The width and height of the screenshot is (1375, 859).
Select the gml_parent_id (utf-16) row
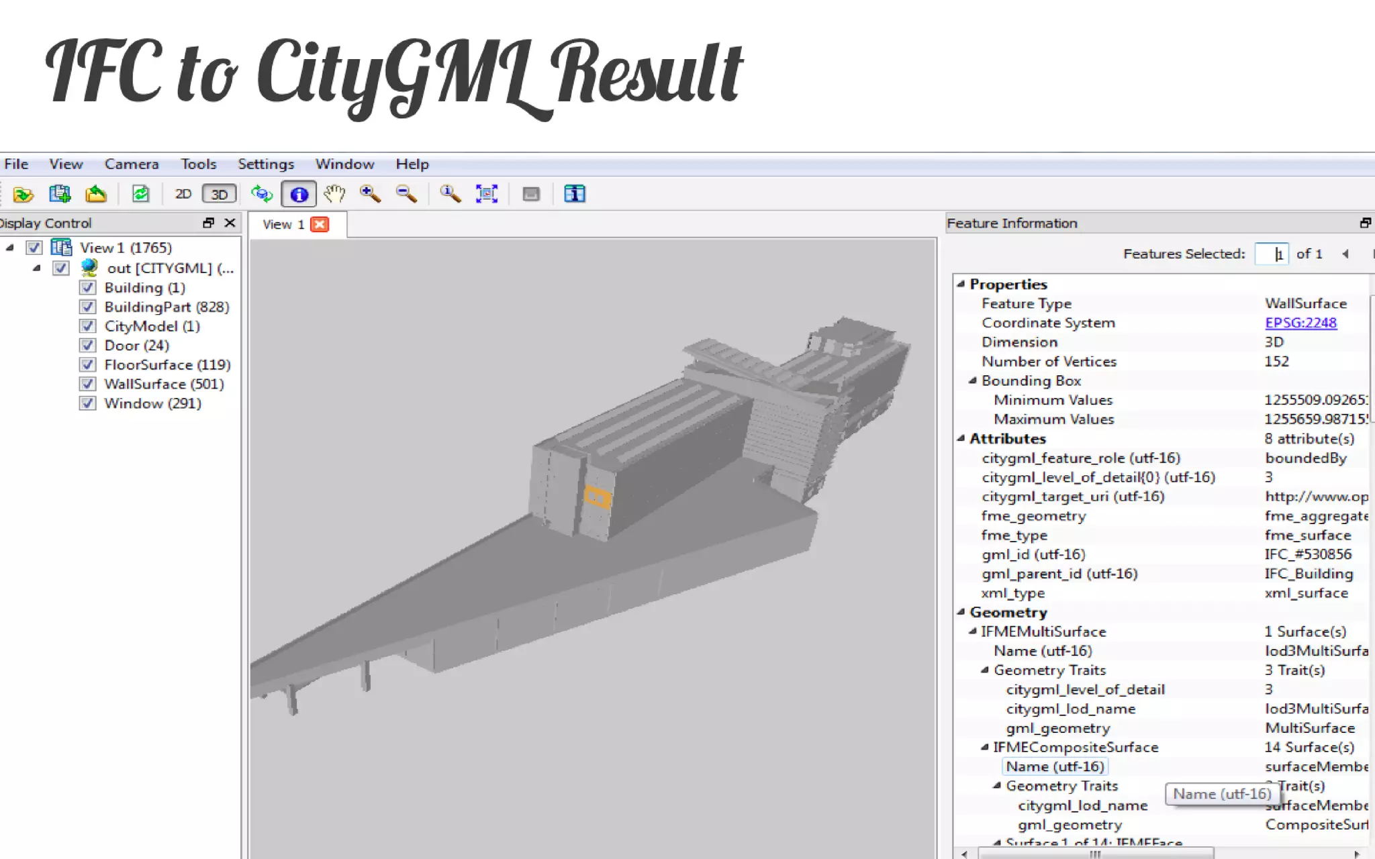1161,574
